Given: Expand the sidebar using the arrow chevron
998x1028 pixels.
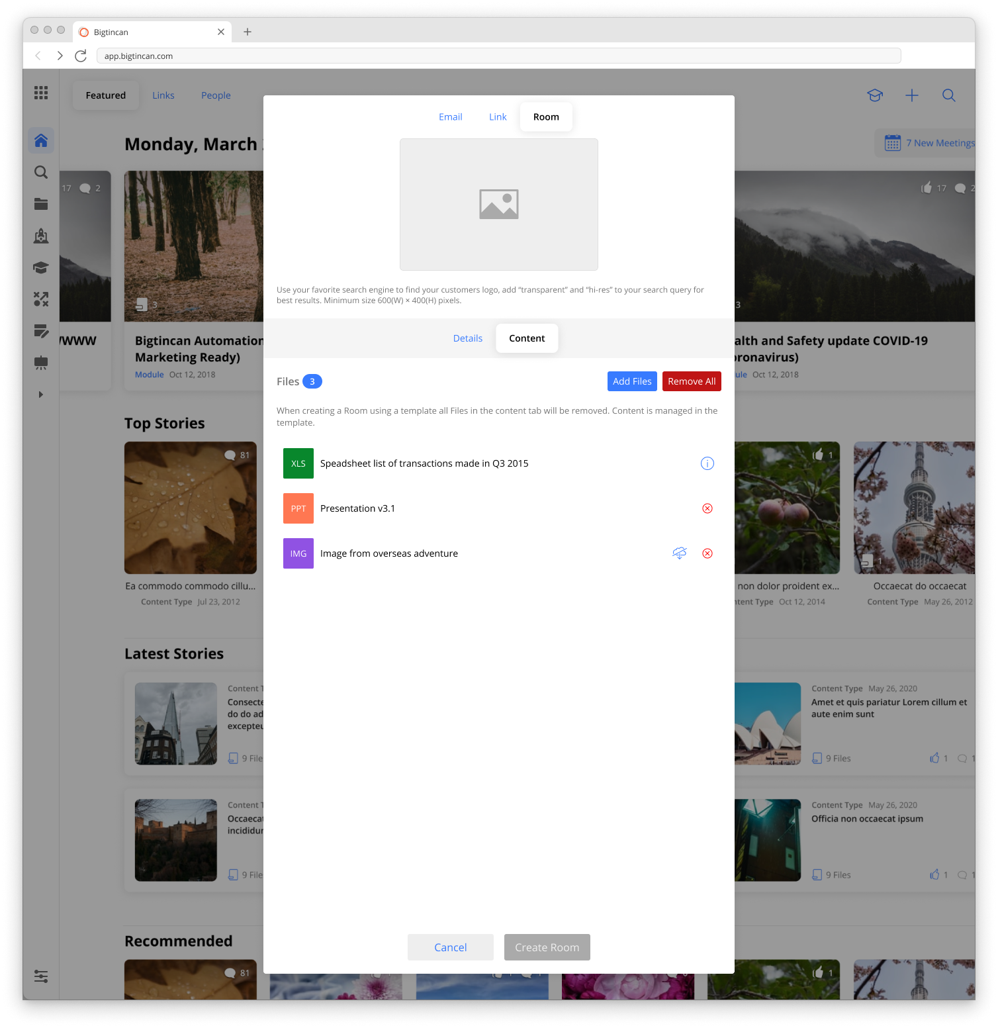Looking at the screenshot, I should click(x=41, y=394).
